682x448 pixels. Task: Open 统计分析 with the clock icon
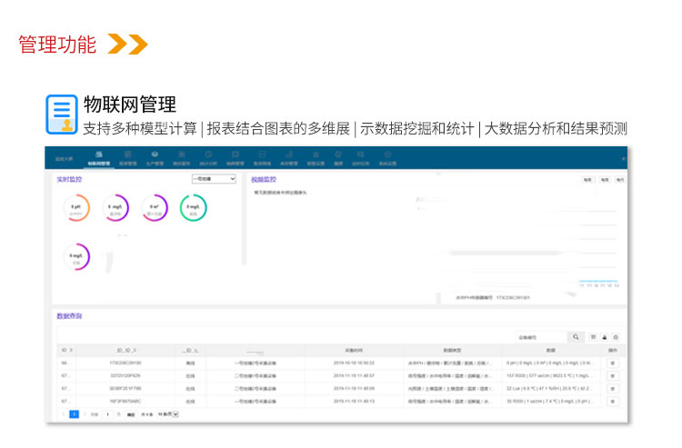208,159
